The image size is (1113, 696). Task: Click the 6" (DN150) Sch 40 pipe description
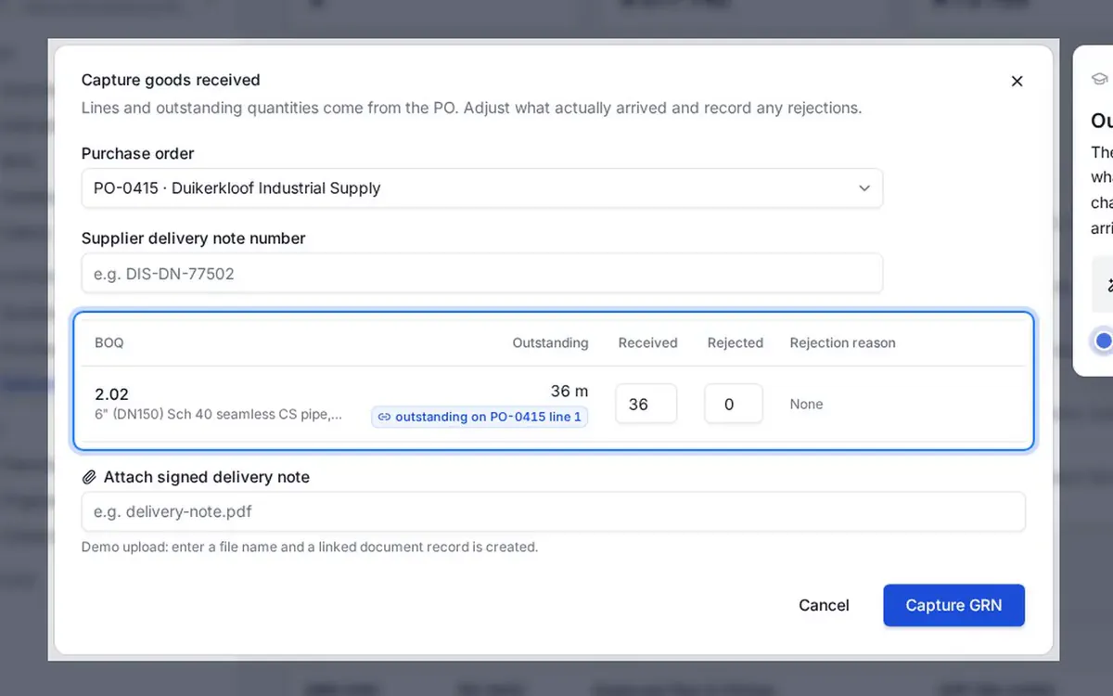click(219, 415)
